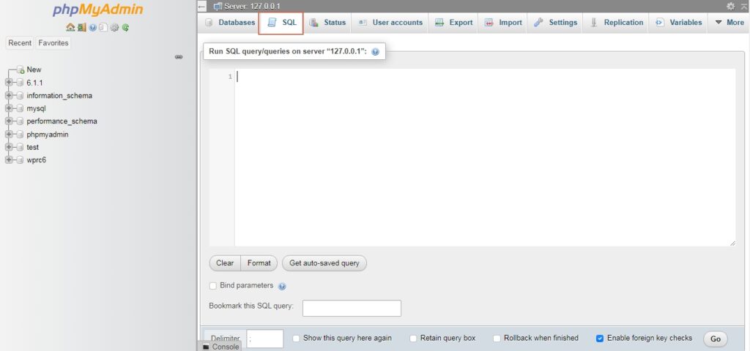Expand the wprc6 database node

coord(9,160)
